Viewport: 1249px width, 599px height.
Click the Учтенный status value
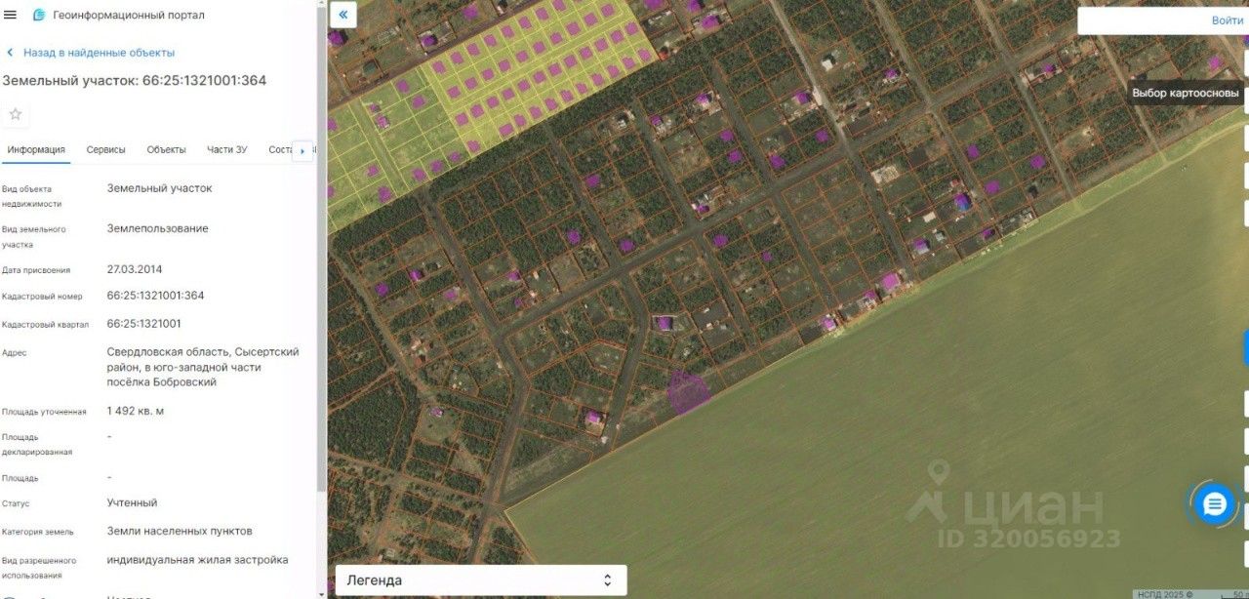(132, 503)
